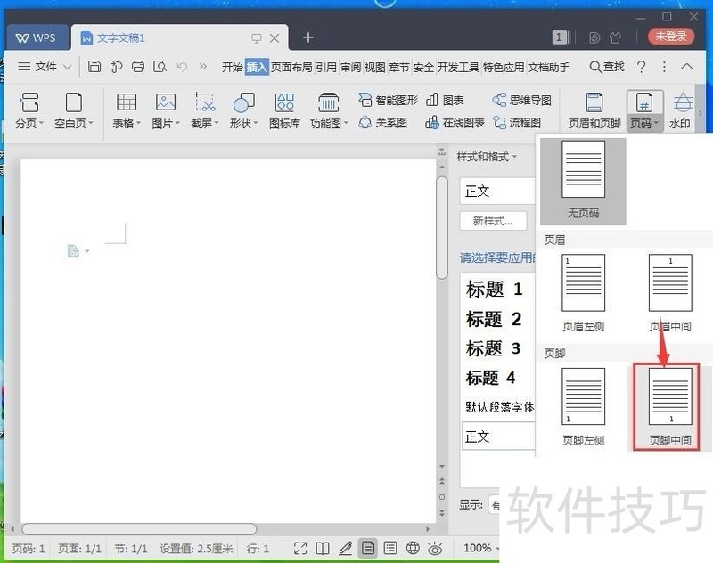Choose Header Center (页眉中间) thumbnail

[670, 294]
